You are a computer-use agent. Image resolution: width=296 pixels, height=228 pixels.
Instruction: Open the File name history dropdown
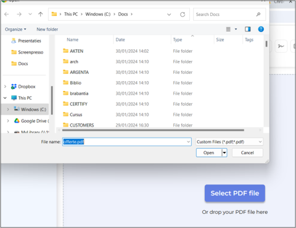point(188,142)
